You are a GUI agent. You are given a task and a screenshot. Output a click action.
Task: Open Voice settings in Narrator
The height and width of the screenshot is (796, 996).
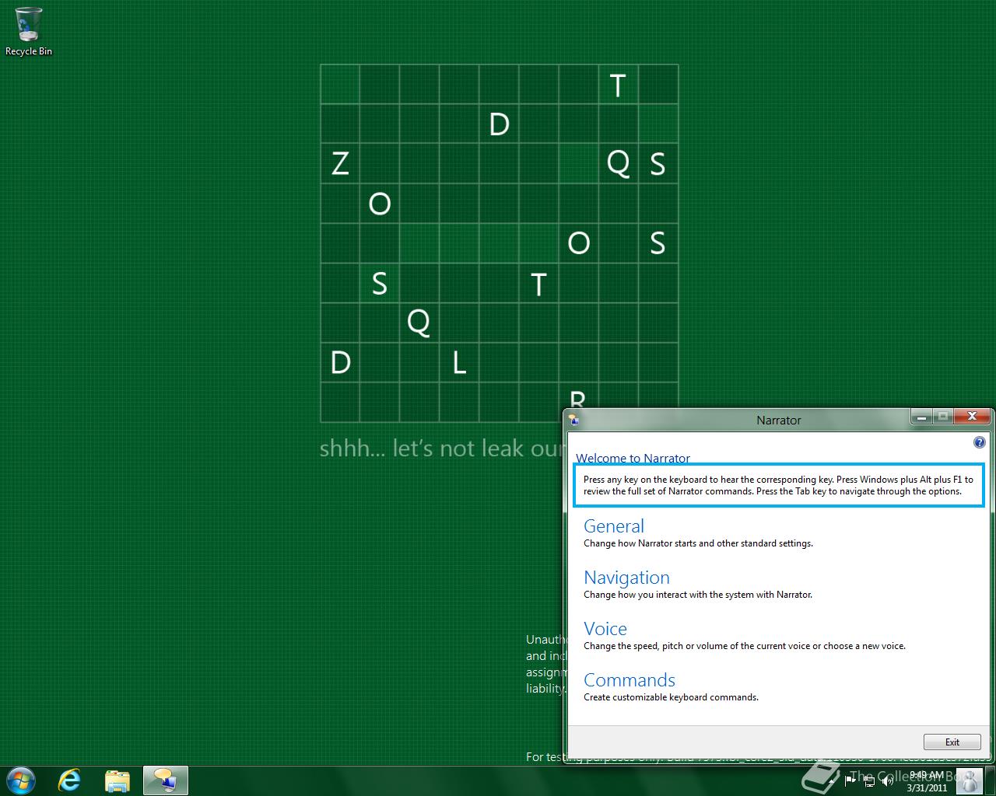pyautogui.click(x=605, y=629)
